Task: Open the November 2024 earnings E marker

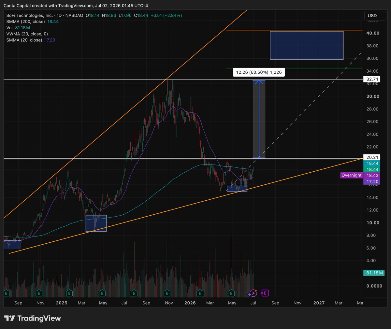Action: [39, 293]
